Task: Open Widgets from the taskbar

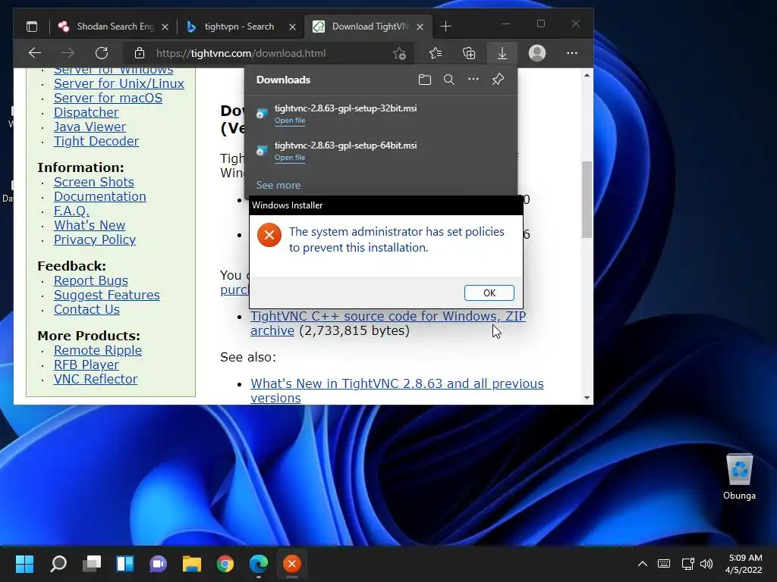Action: [125, 564]
